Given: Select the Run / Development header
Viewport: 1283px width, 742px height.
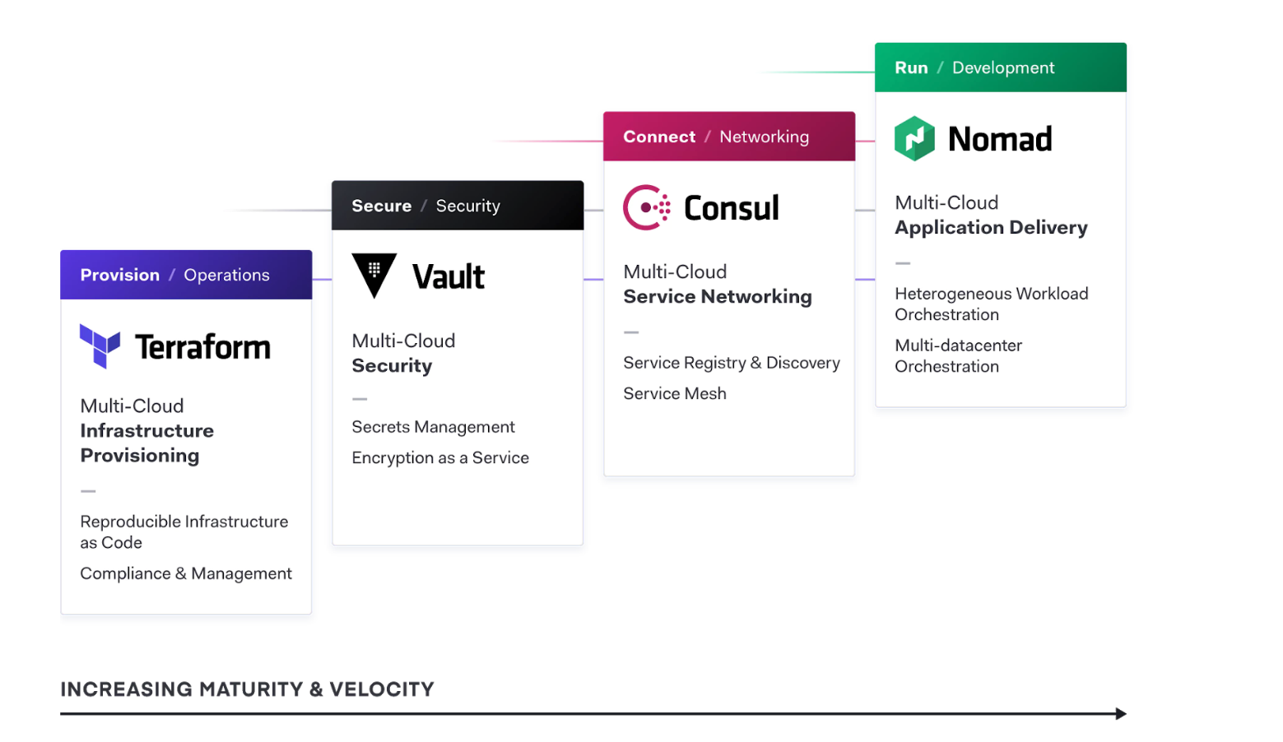Looking at the screenshot, I should (1001, 67).
